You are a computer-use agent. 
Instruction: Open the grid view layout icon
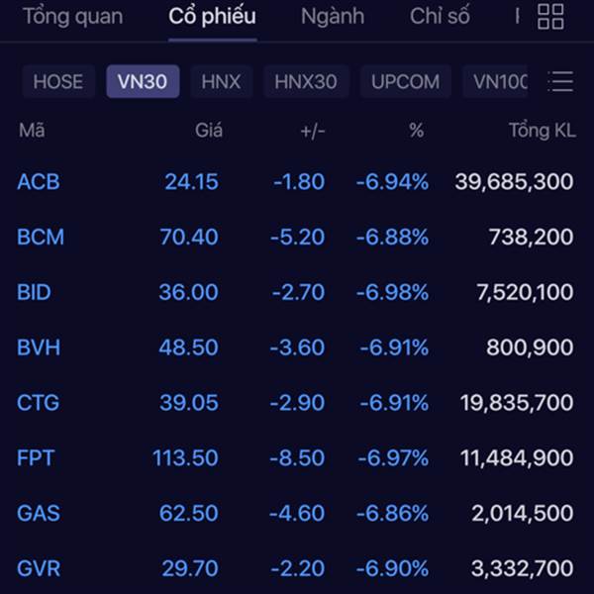550,17
